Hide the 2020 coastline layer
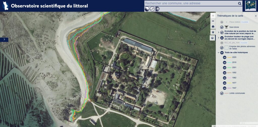 point(224,57)
